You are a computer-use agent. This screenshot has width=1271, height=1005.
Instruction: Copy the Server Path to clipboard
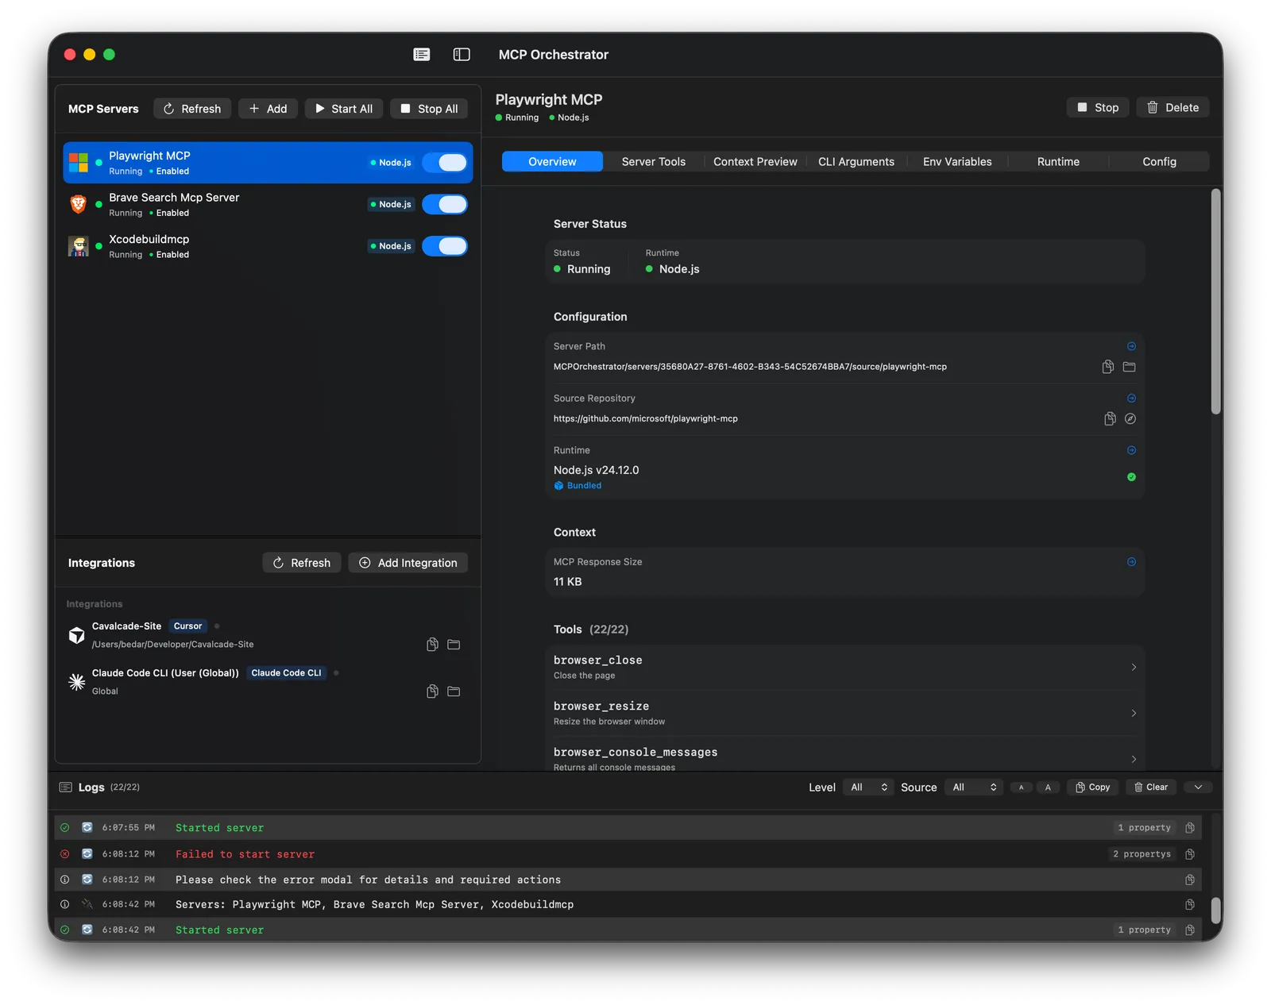click(1108, 367)
